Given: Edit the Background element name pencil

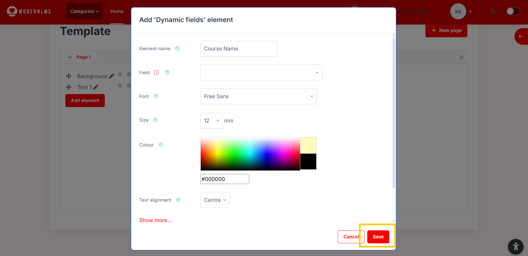Looking at the screenshot, I should pos(111,76).
